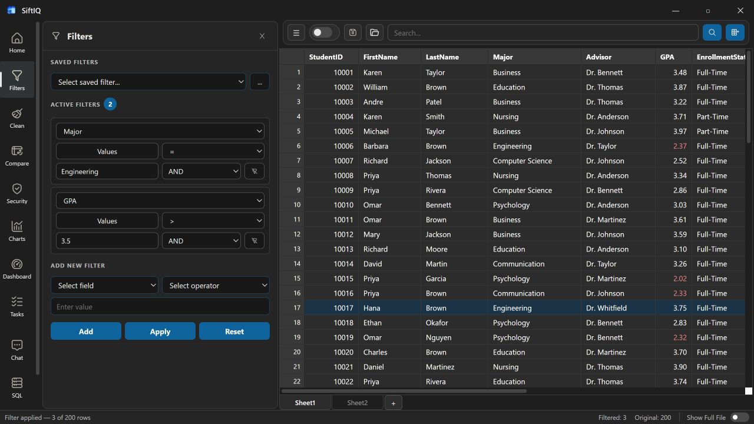Screen dimensions: 754x424
Task: Click the Enter value input field
Action: tap(160, 307)
